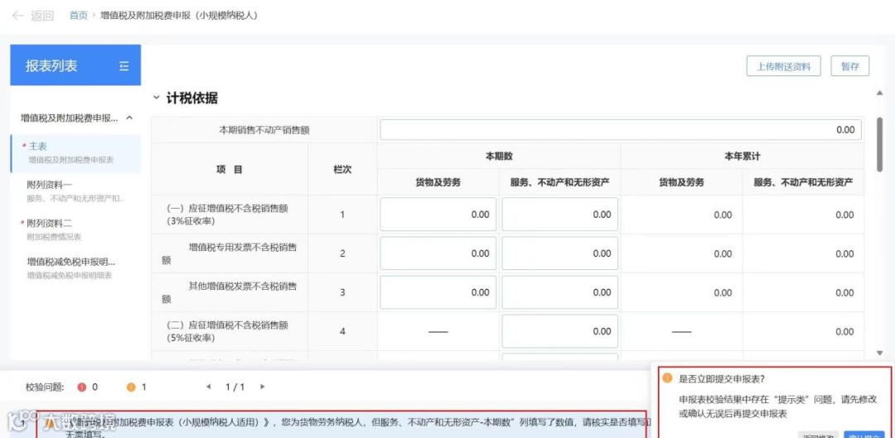Click the 本期销售不动产销售额 input field
The width and height of the screenshot is (895, 438).
coord(621,130)
